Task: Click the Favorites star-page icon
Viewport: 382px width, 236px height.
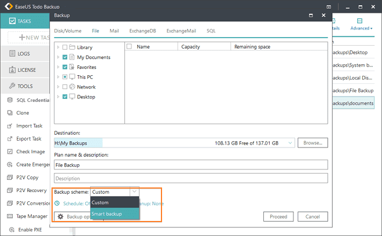Action: (x=72, y=67)
